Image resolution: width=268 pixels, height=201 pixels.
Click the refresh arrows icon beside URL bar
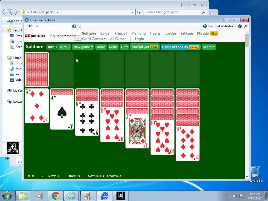tap(80, 26)
